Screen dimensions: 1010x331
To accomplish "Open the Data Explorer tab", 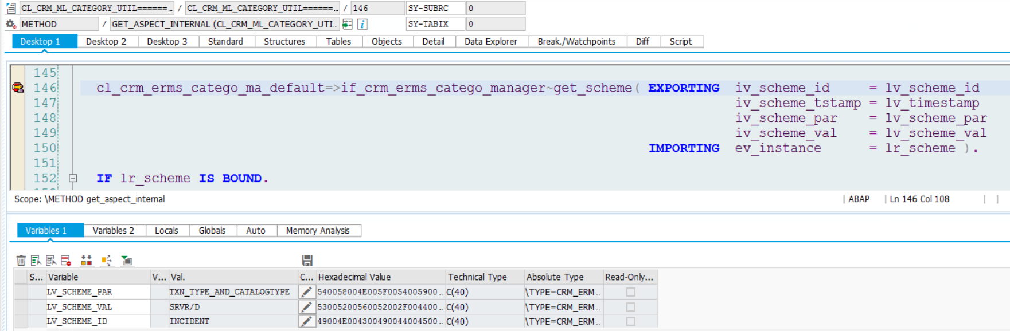I will click(491, 41).
